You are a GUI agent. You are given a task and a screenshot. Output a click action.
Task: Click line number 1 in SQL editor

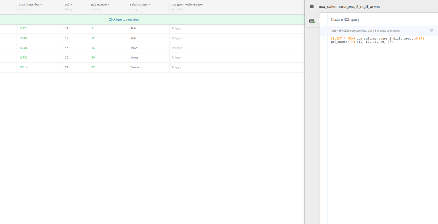(x=324, y=39)
